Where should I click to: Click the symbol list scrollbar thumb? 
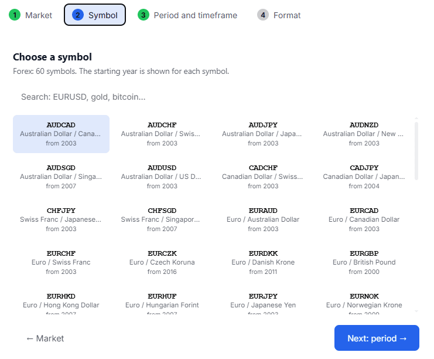point(416,151)
